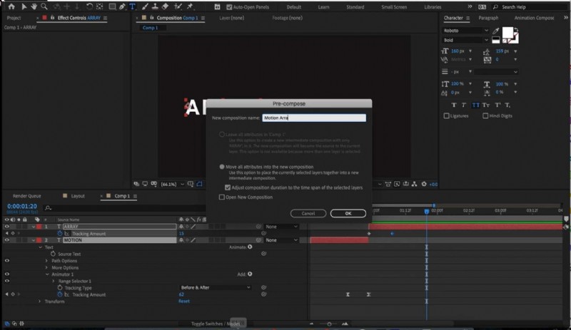Select the Clone Stamp tool
The height and width of the screenshot is (330, 571).
coord(155,6)
